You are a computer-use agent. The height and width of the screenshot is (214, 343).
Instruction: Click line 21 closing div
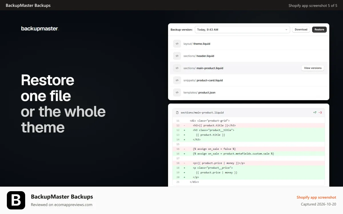[249, 182]
